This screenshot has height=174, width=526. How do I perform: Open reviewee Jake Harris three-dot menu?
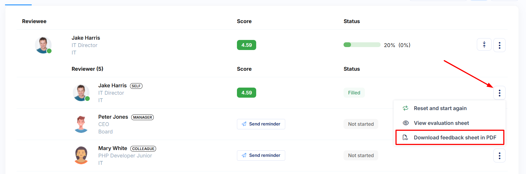(x=499, y=45)
